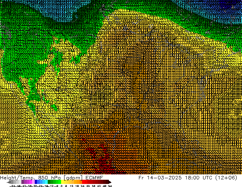Click the '24' label under the color scale
The width and height of the screenshot is (242, 187).
click(x=82, y=186)
